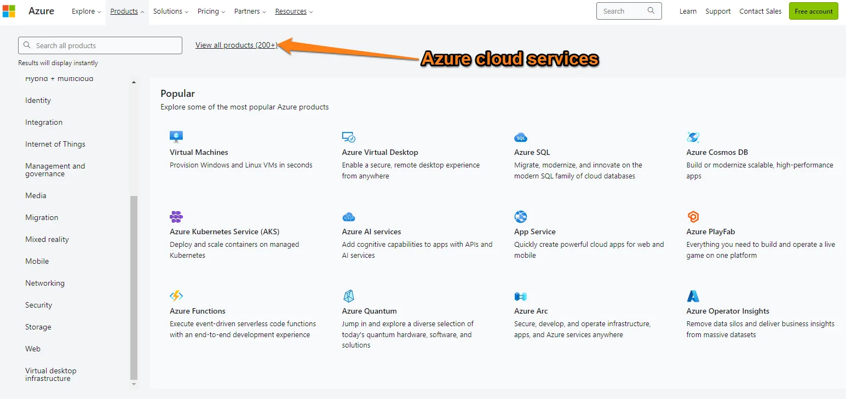Image resolution: width=846 pixels, height=399 pixels.
Task: Open the Azure PlayFab link
Action: 711,232
